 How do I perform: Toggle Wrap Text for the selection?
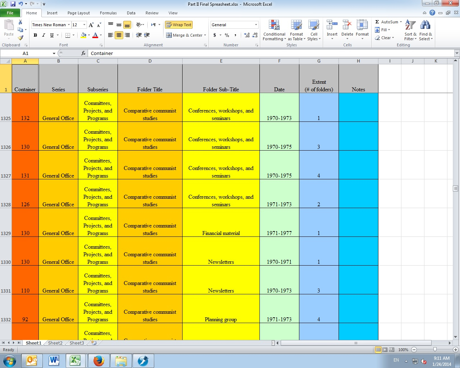pos(179,25)
